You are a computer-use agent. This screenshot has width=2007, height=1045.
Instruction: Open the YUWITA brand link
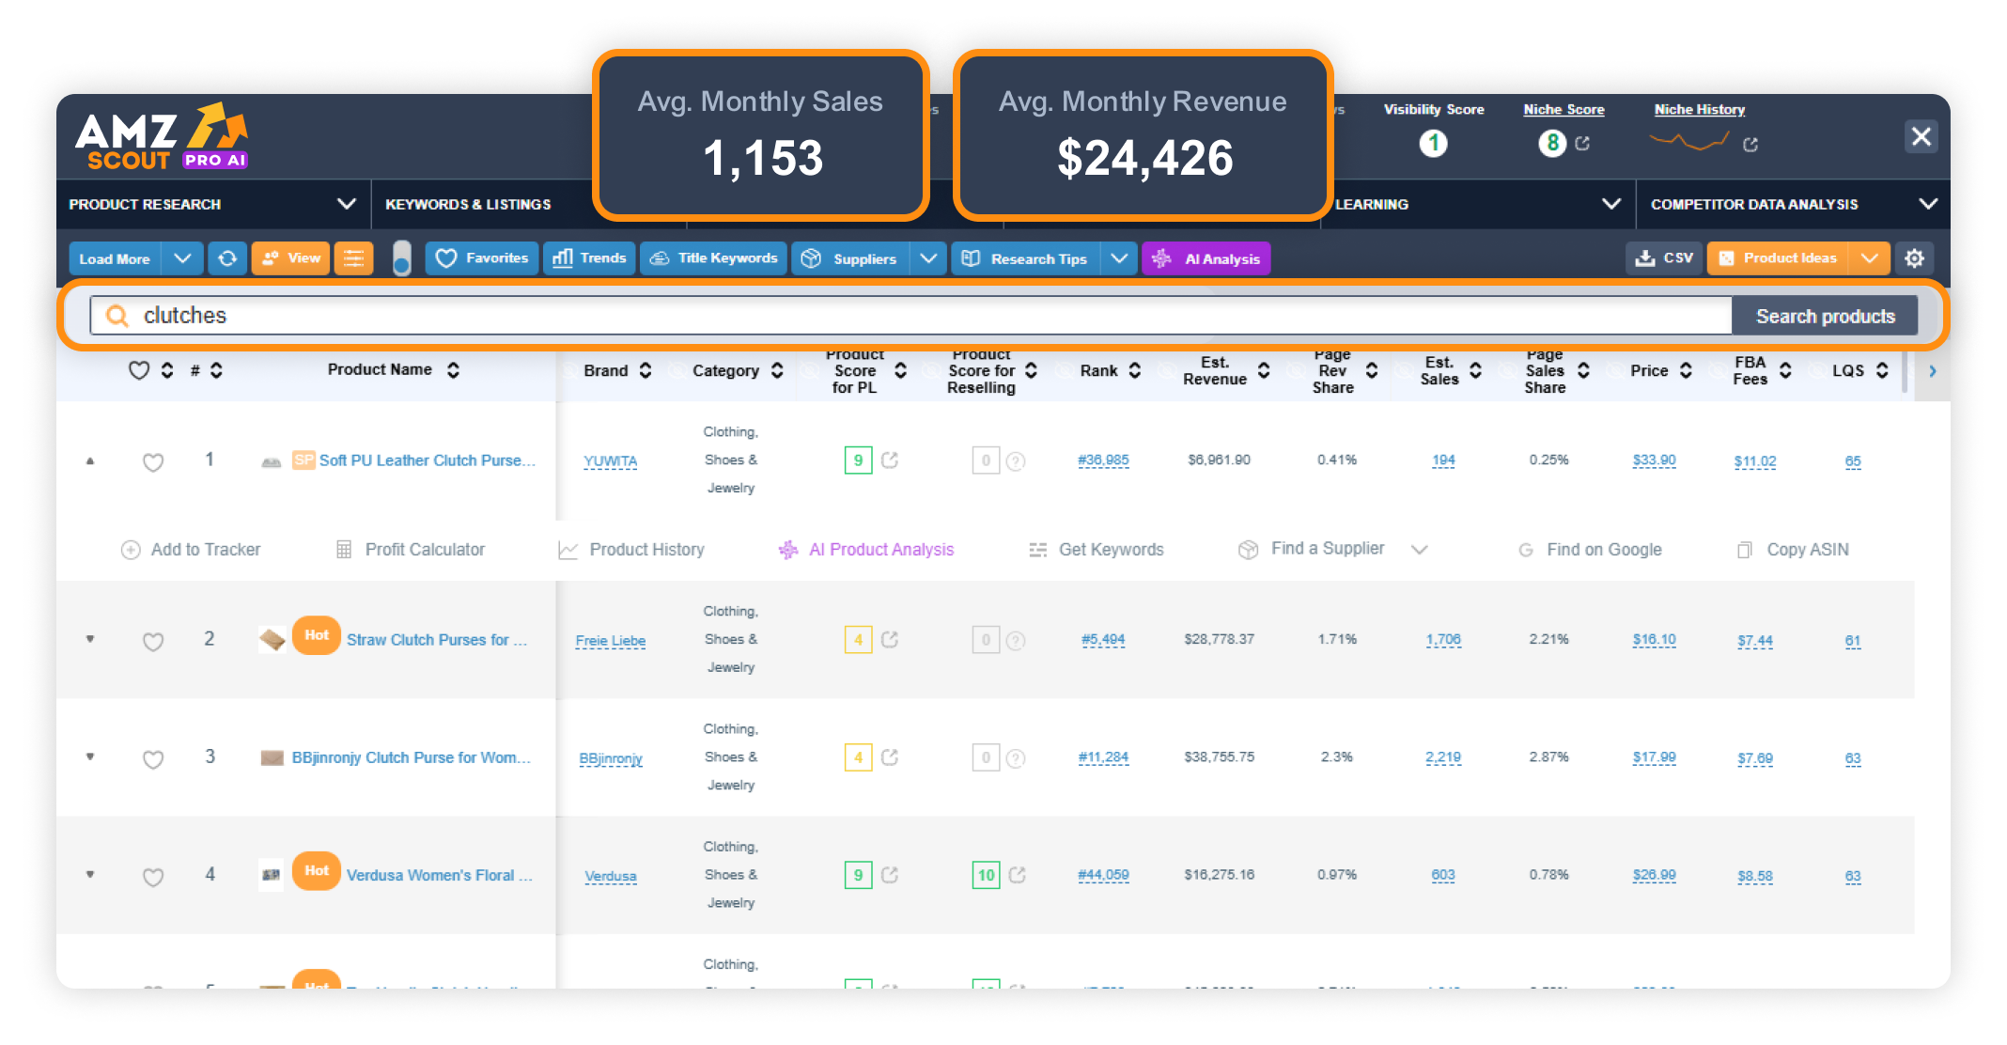click(x=610, y=461)
